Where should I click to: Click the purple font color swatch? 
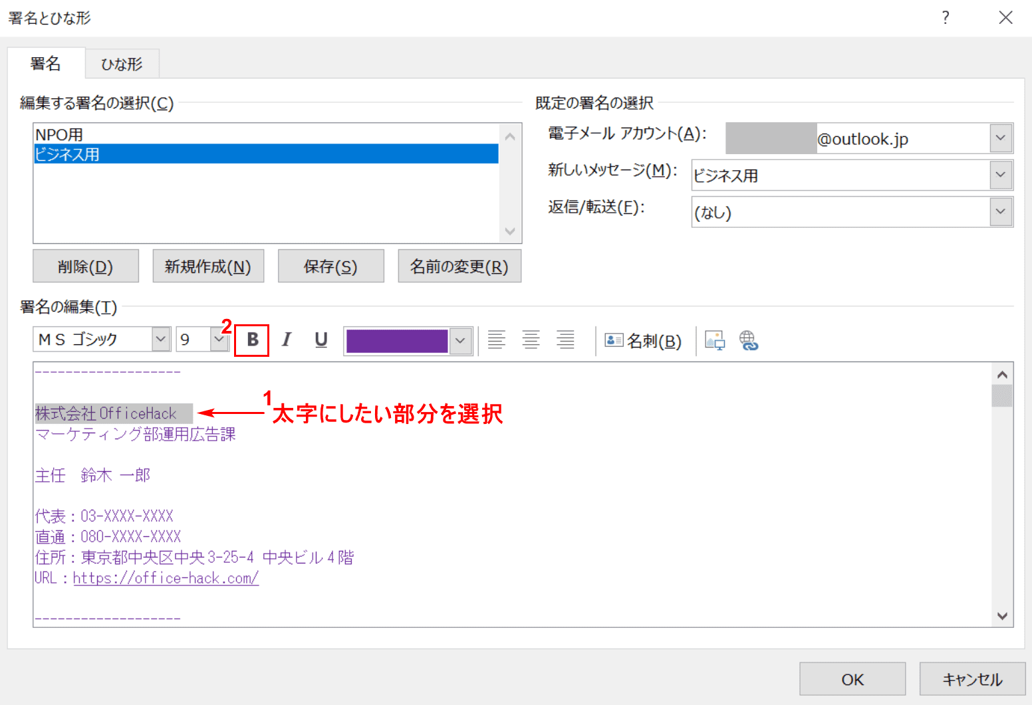[x=397, y=341]
